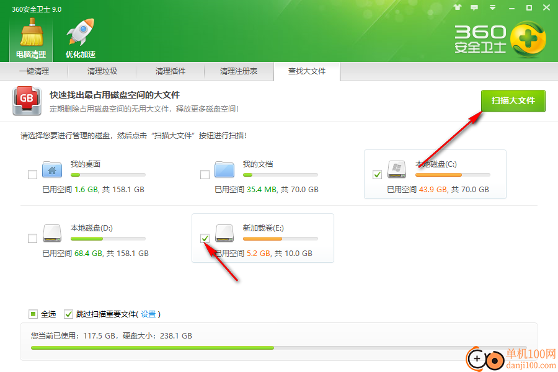Click the 本地磁盘(D:) drive icon
This screenshot has width=558, height=372.
point(52,233)
